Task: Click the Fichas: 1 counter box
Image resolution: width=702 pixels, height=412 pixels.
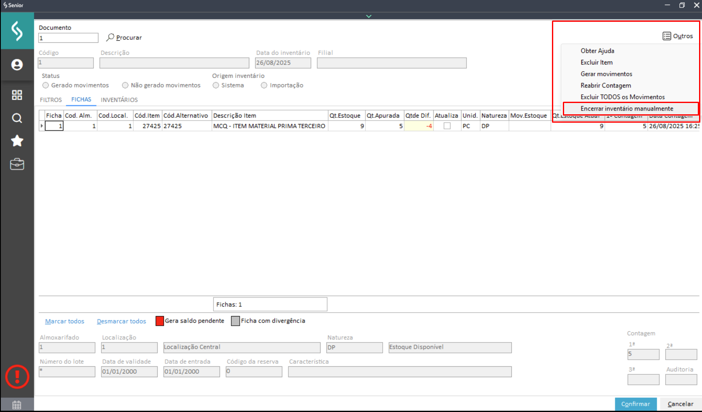Action: click(x=270, y=304)
